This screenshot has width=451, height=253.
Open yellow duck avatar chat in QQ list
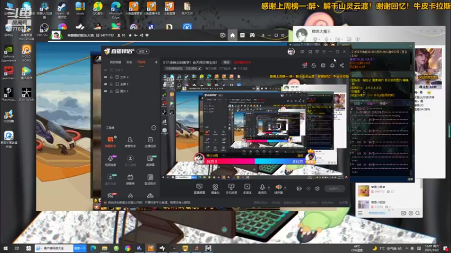(363, 191)
